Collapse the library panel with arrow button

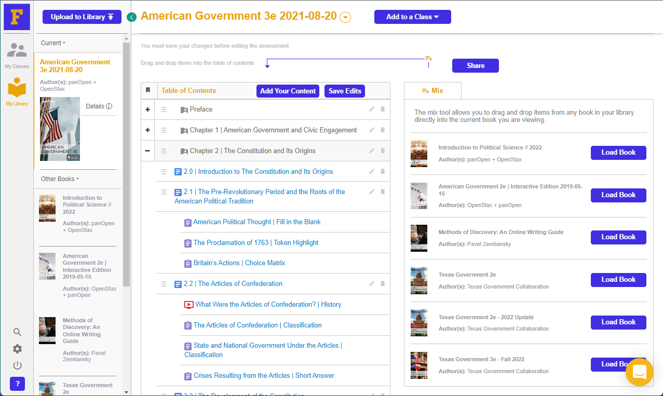[x=131, y=17]
